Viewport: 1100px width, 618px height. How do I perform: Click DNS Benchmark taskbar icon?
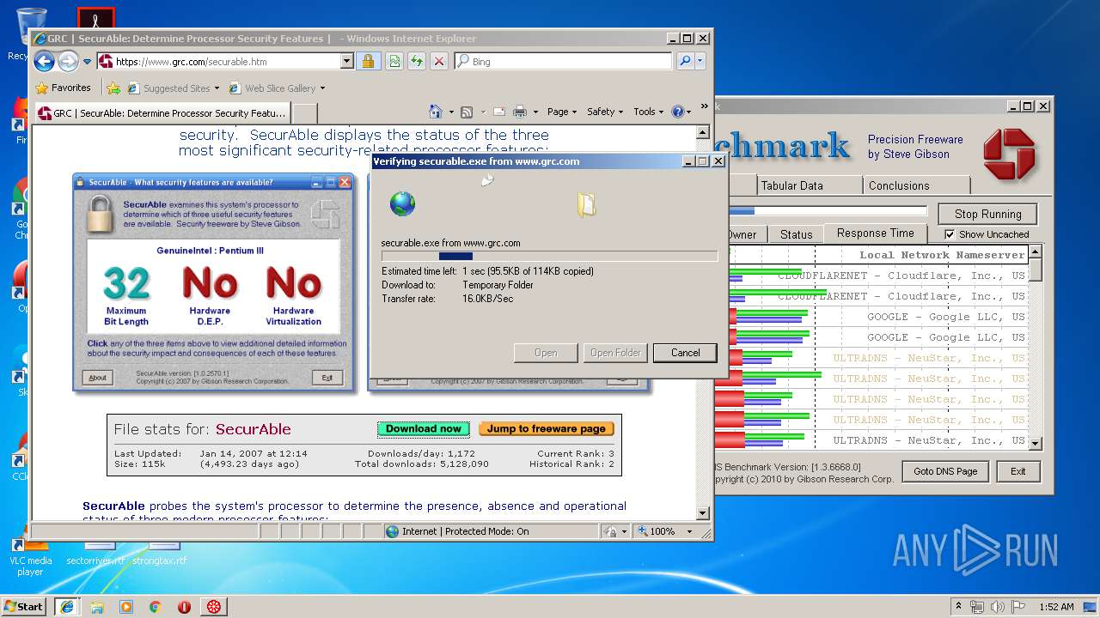point(213,607)
